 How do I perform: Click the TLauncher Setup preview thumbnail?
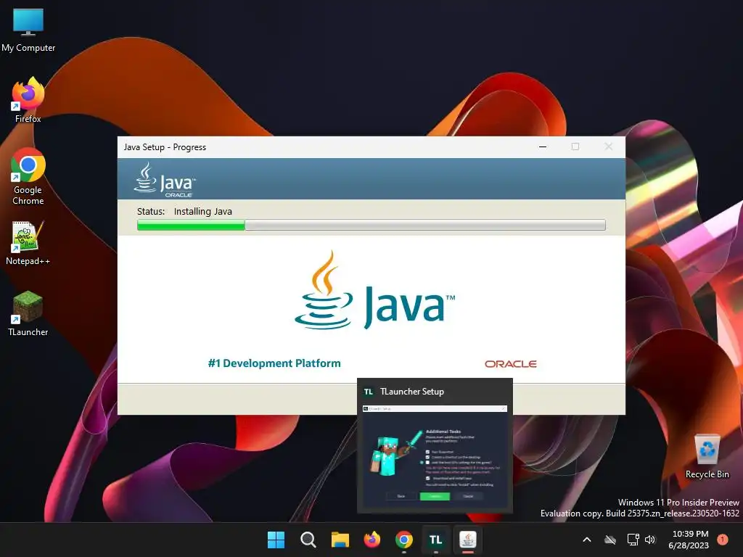(x=435, y=455)
